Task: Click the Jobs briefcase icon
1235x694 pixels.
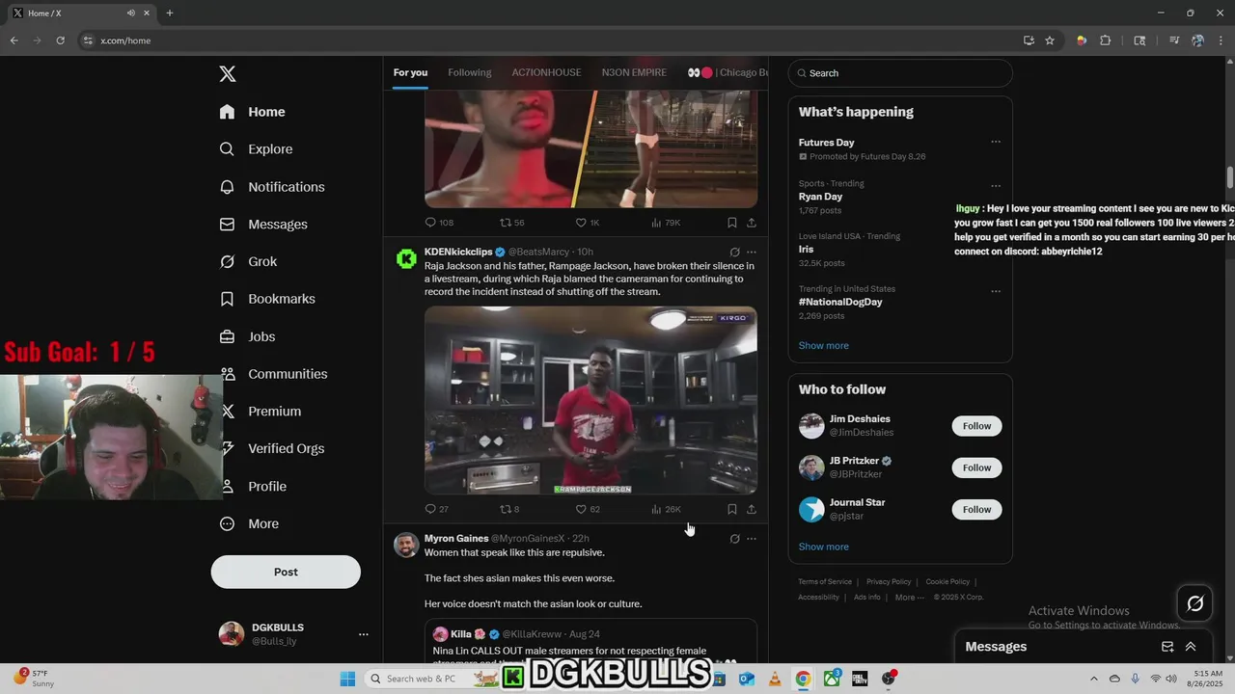Action: pos(227,336)
